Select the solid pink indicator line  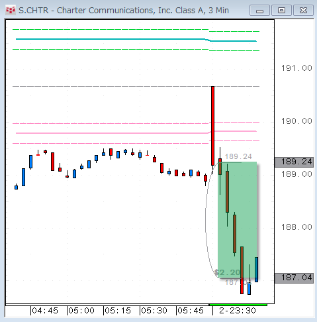[136, 133]
